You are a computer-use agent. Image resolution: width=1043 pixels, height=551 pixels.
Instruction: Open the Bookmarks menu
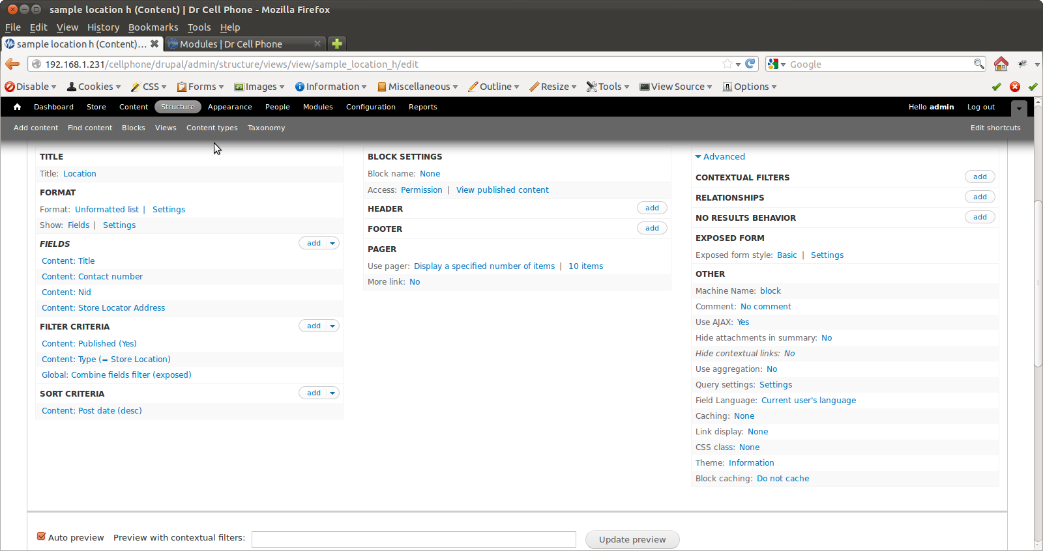click(153, 27)
